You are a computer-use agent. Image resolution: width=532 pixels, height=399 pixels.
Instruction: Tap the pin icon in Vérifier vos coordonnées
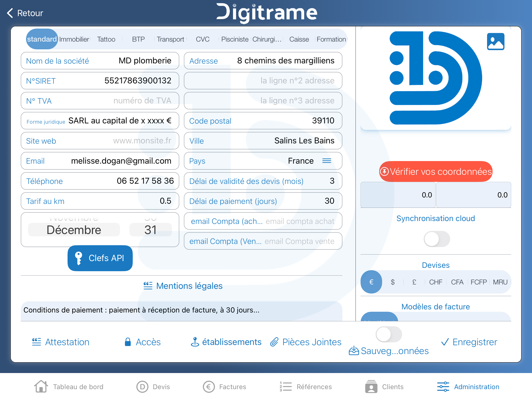coord(384,171)
